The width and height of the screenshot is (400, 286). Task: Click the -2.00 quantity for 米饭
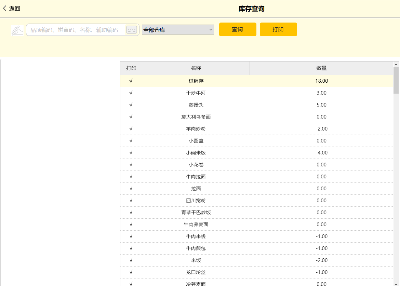[x=321, y=260]
